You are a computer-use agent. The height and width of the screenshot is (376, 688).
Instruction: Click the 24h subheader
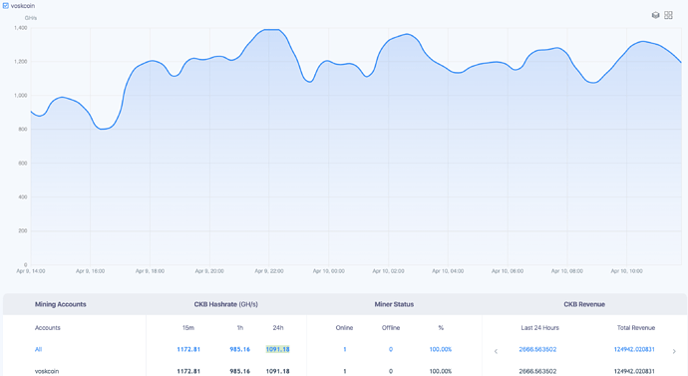[x=278, y=328]
